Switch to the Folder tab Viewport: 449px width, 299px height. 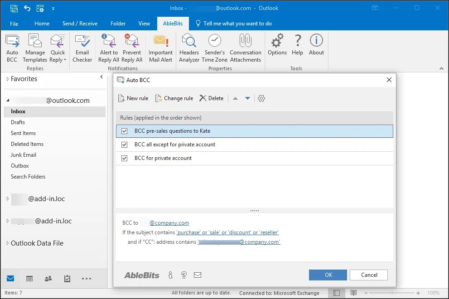(x=118, y=24)
